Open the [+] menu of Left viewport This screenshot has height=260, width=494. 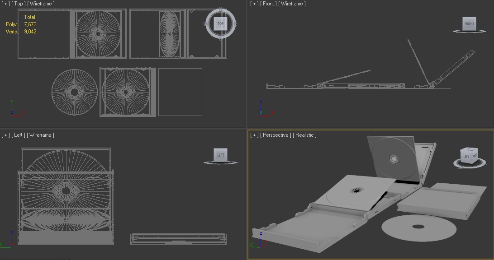(5, 135)
